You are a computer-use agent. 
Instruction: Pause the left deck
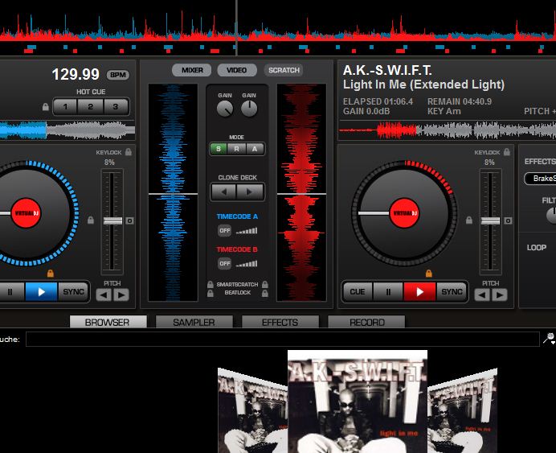point(10,292)
